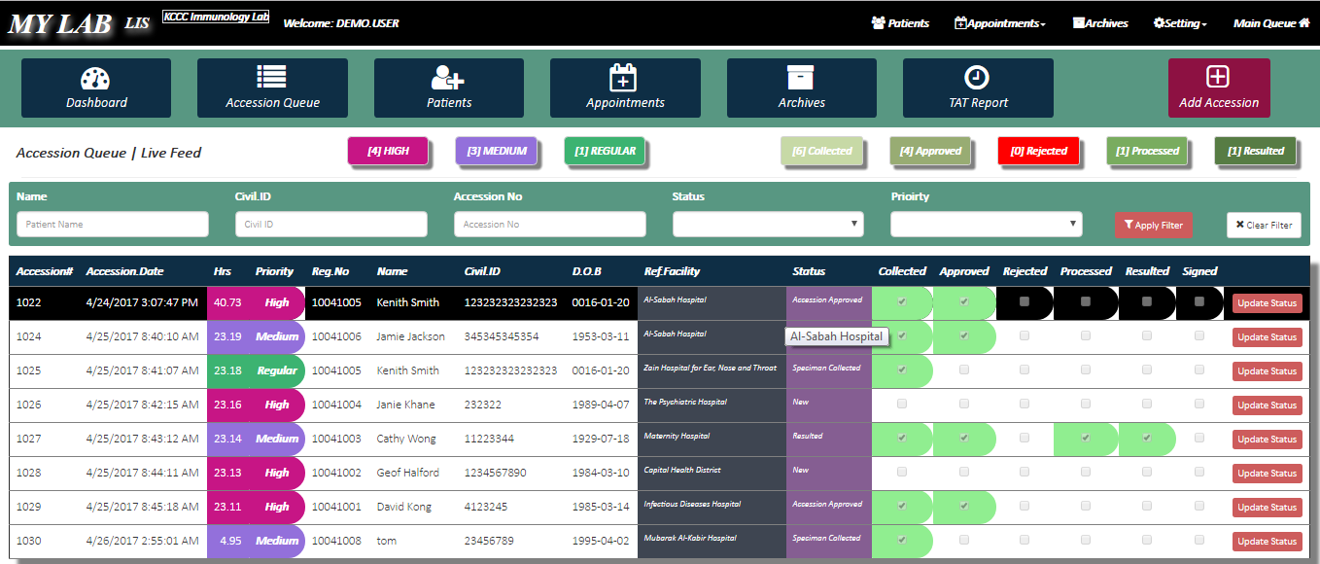The width and height of the screenshot is (1320, 564).
Task: Click the Patient Name input field
Action: point(113,225)
